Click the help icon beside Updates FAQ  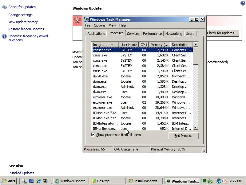coord(4,36)
